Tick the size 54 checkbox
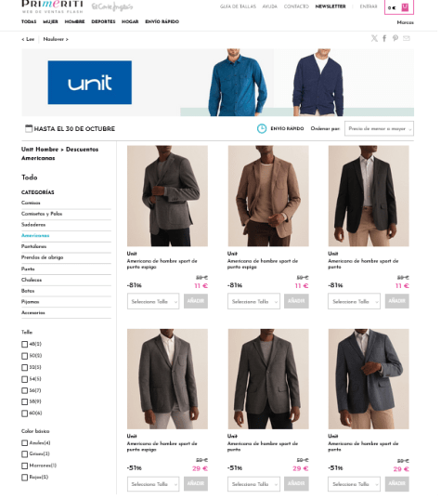This screenshot has height=499, width=441. coord(24,382)
